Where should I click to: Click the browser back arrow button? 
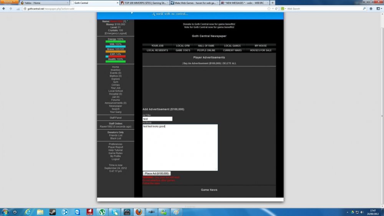5,8
